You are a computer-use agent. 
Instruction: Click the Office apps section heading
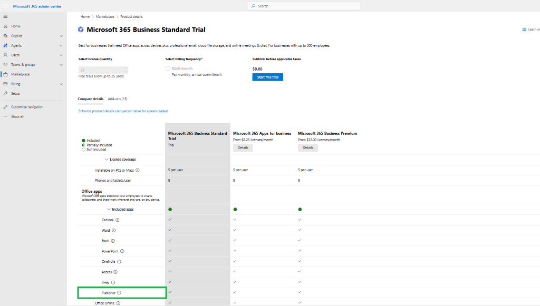pyautogui.click(x=92, y=191)
